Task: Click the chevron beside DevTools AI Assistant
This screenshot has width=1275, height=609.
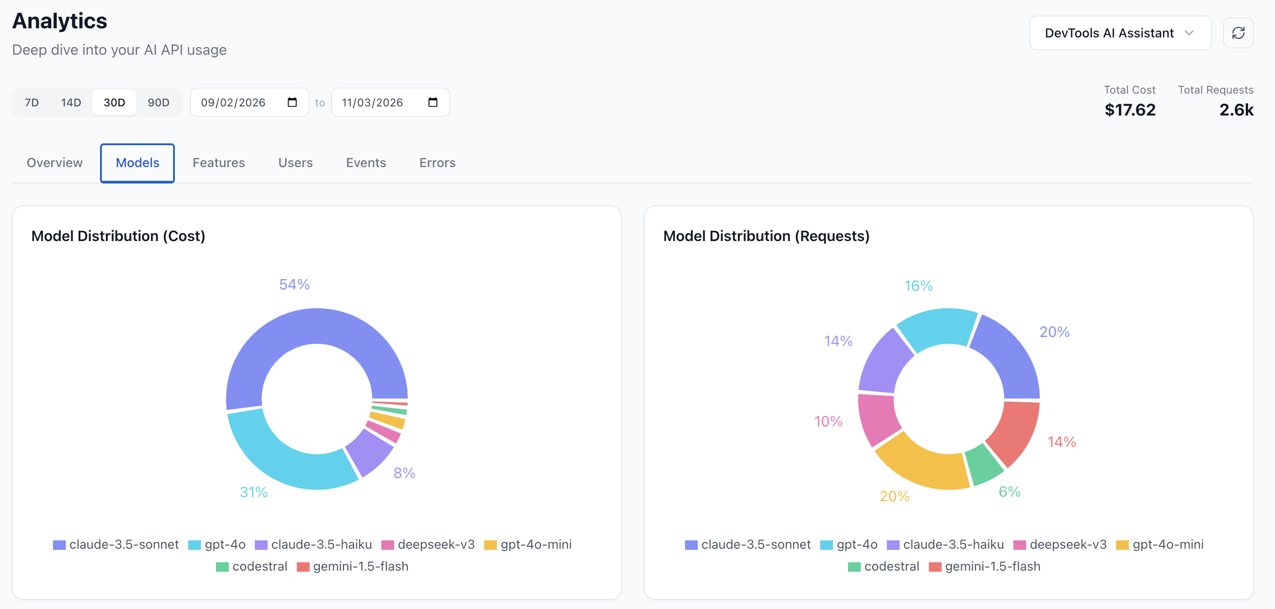Action: [1189, 33]
